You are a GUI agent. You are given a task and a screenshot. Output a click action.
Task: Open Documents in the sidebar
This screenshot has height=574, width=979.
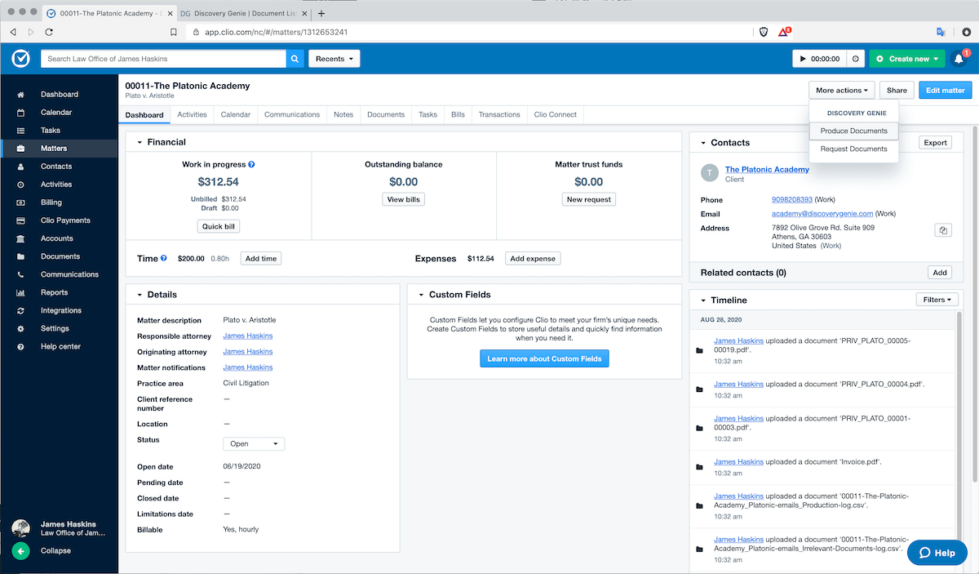59,256
